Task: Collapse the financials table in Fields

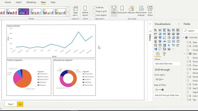Action: (183, 38)
